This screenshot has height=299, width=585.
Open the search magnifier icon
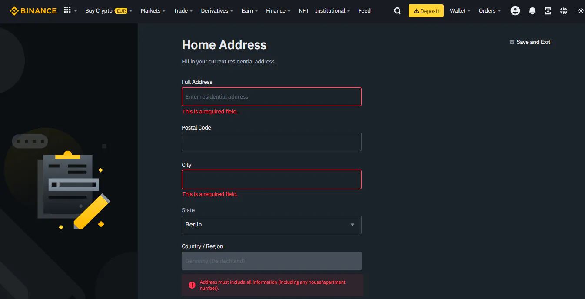coord(397,11)
